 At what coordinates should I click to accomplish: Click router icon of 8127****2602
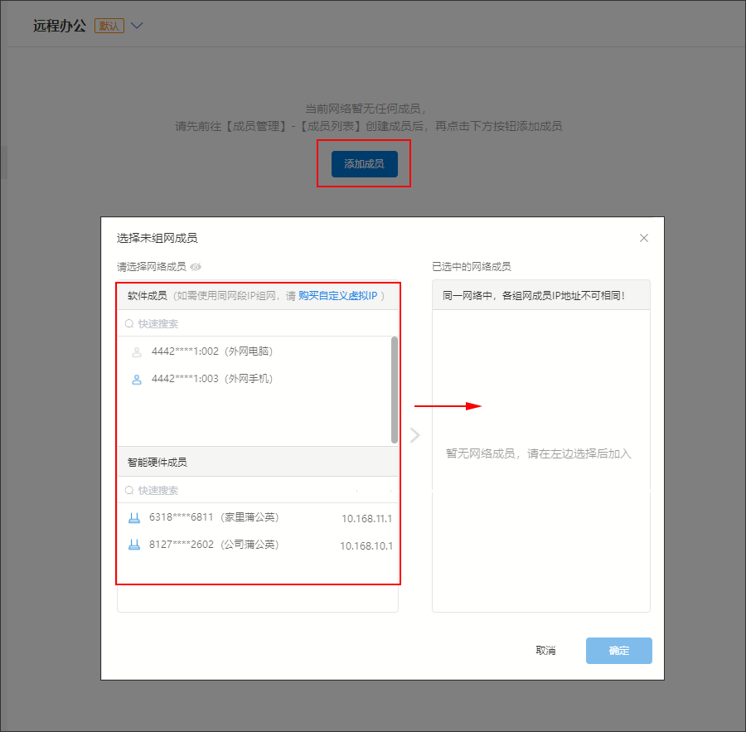coord(134,545)
